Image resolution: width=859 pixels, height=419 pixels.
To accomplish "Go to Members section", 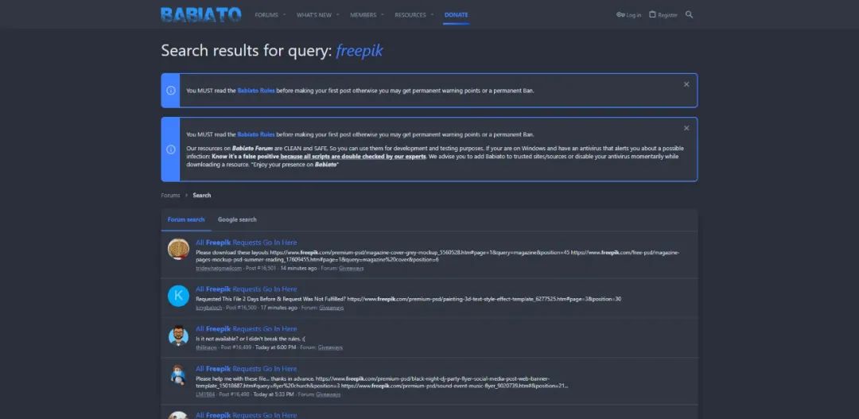I will point(363,15).
